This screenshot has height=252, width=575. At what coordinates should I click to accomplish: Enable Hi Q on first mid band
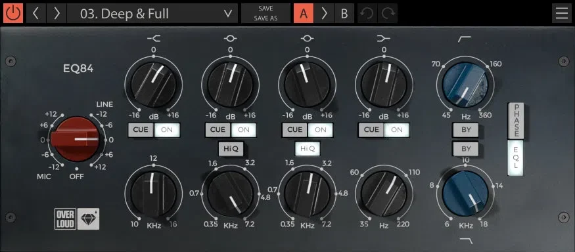(231, 148)
